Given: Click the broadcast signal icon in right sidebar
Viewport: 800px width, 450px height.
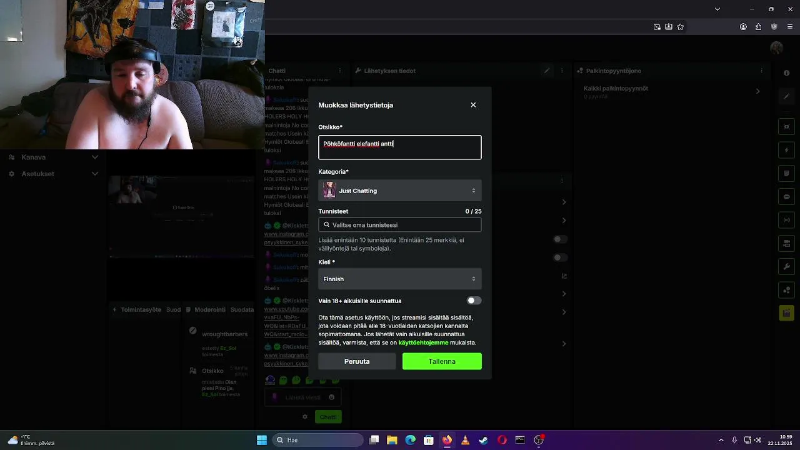Looking at the screenshot, I should tap(786, 220).
